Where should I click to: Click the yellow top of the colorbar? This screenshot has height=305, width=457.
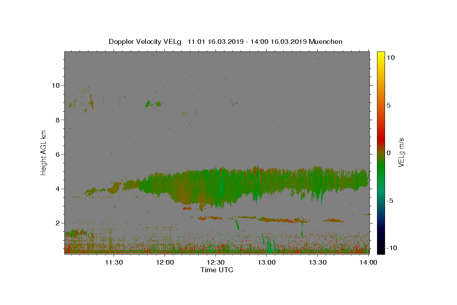(381, 56)
